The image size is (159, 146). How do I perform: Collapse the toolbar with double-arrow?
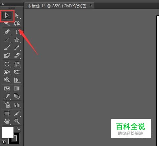click(3, 4)
